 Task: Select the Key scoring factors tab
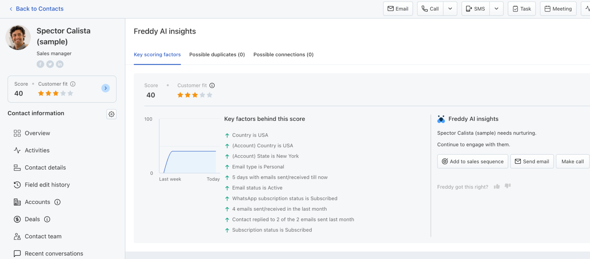click(157, 55)
